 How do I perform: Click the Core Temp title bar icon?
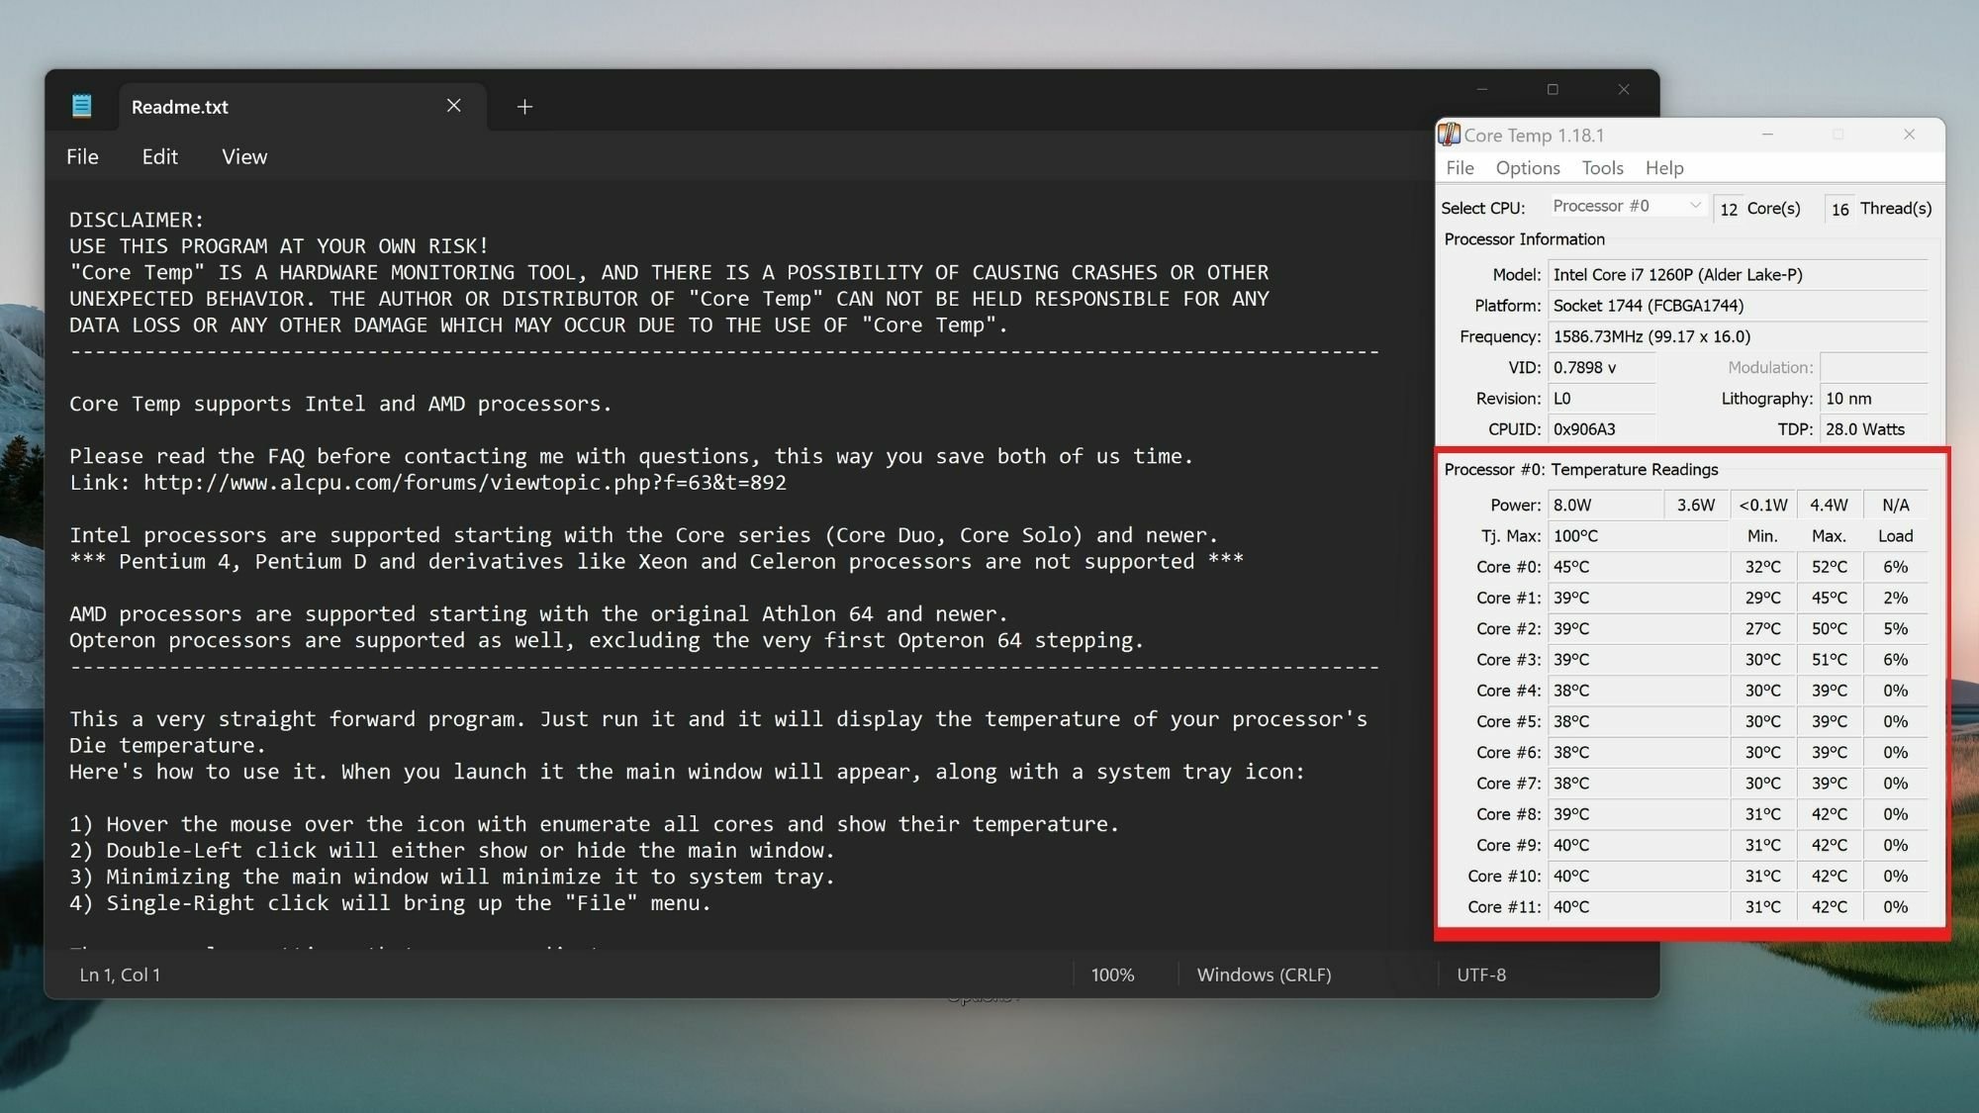tap(1449, 135)
